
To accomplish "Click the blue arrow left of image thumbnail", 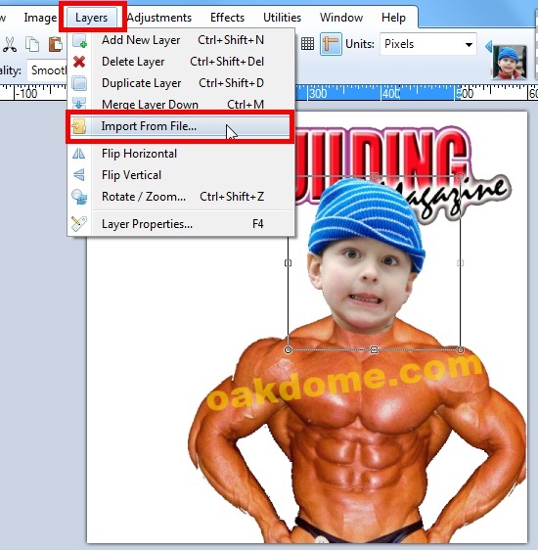I will (488, 46).
